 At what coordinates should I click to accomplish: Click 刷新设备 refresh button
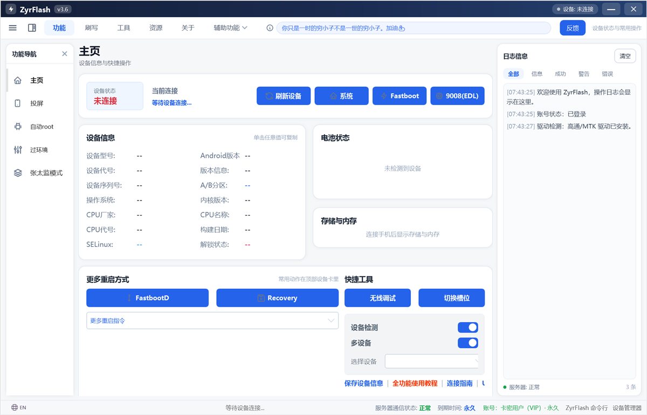(x=284, y=96)
